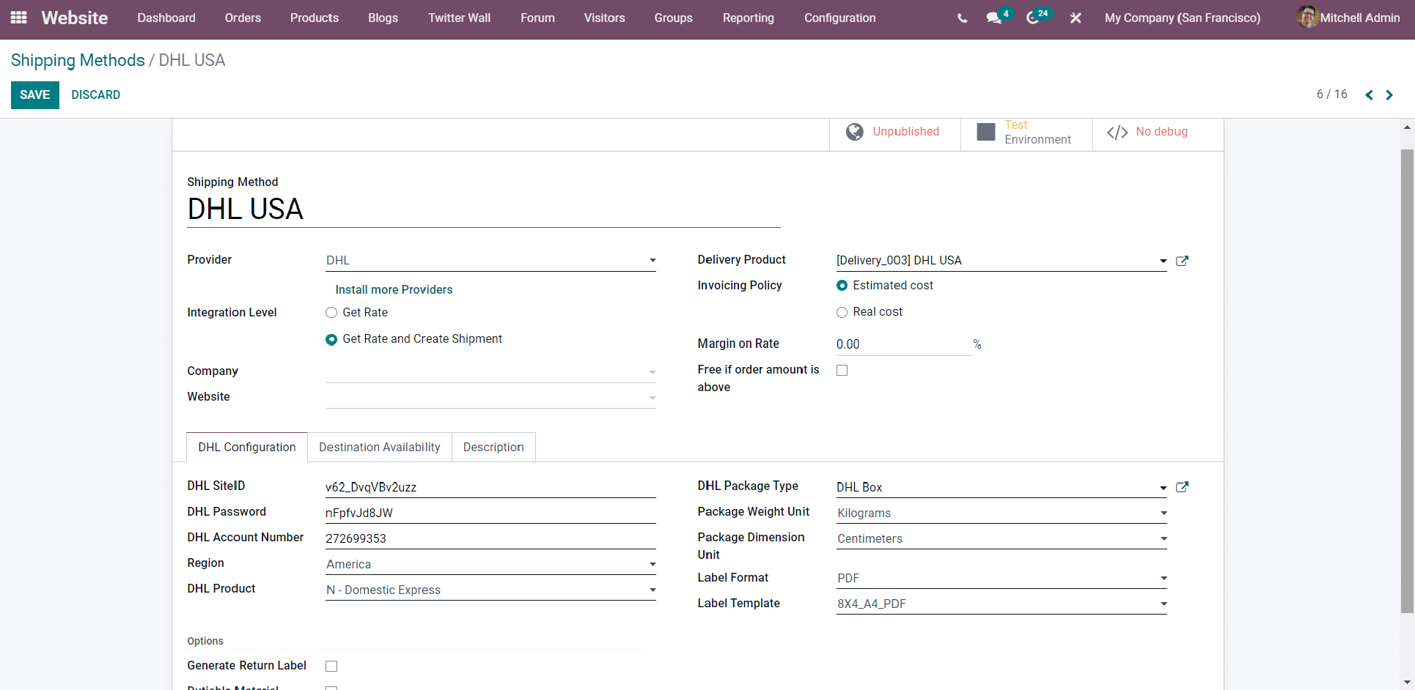Open the Forum menu

(537, 18)
